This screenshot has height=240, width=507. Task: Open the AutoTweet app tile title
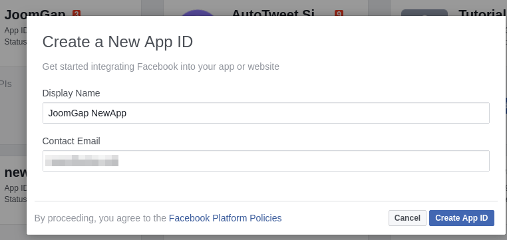(x=273, y=13)
